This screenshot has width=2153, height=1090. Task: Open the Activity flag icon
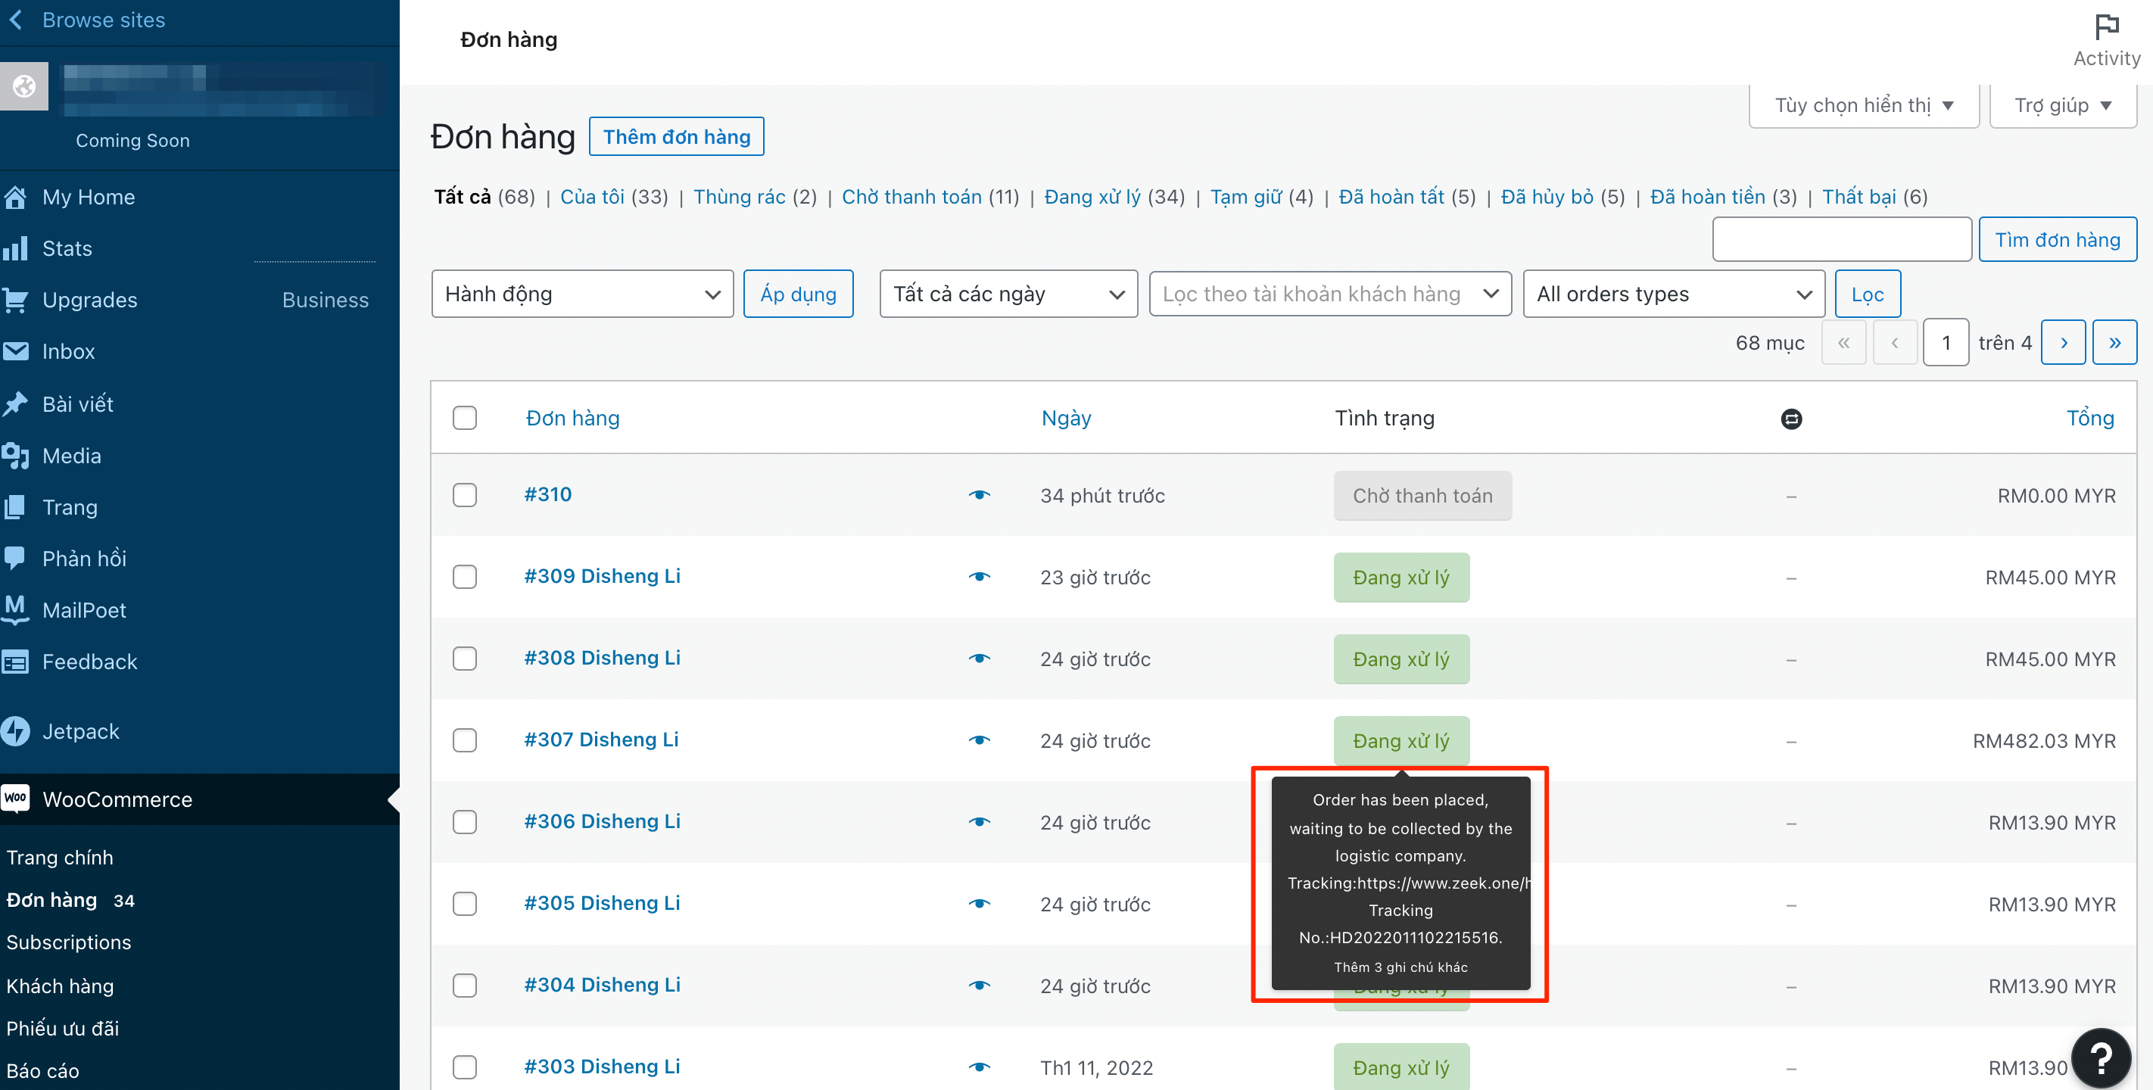tap(2107, 26)
